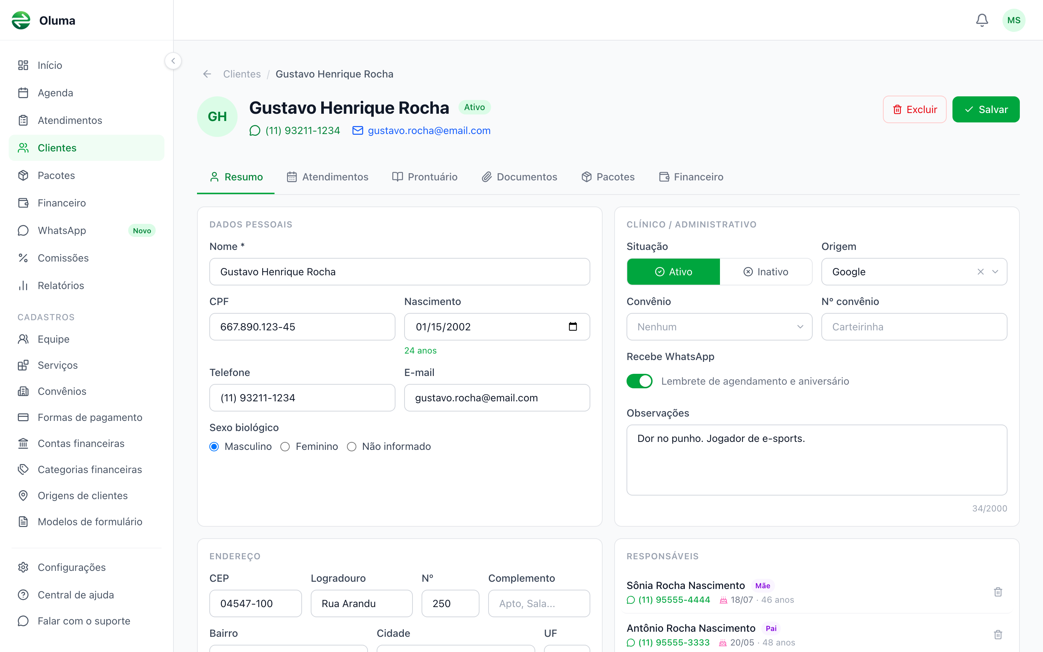Image resolution: width=1043 pixels, height=652 pixels.
Task: Click the Falar com o suporte chat icon
Action: pos(23,621)
